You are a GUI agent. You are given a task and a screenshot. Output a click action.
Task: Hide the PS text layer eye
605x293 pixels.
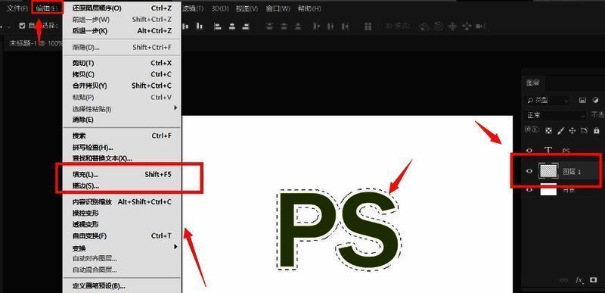tap(529, 151)
